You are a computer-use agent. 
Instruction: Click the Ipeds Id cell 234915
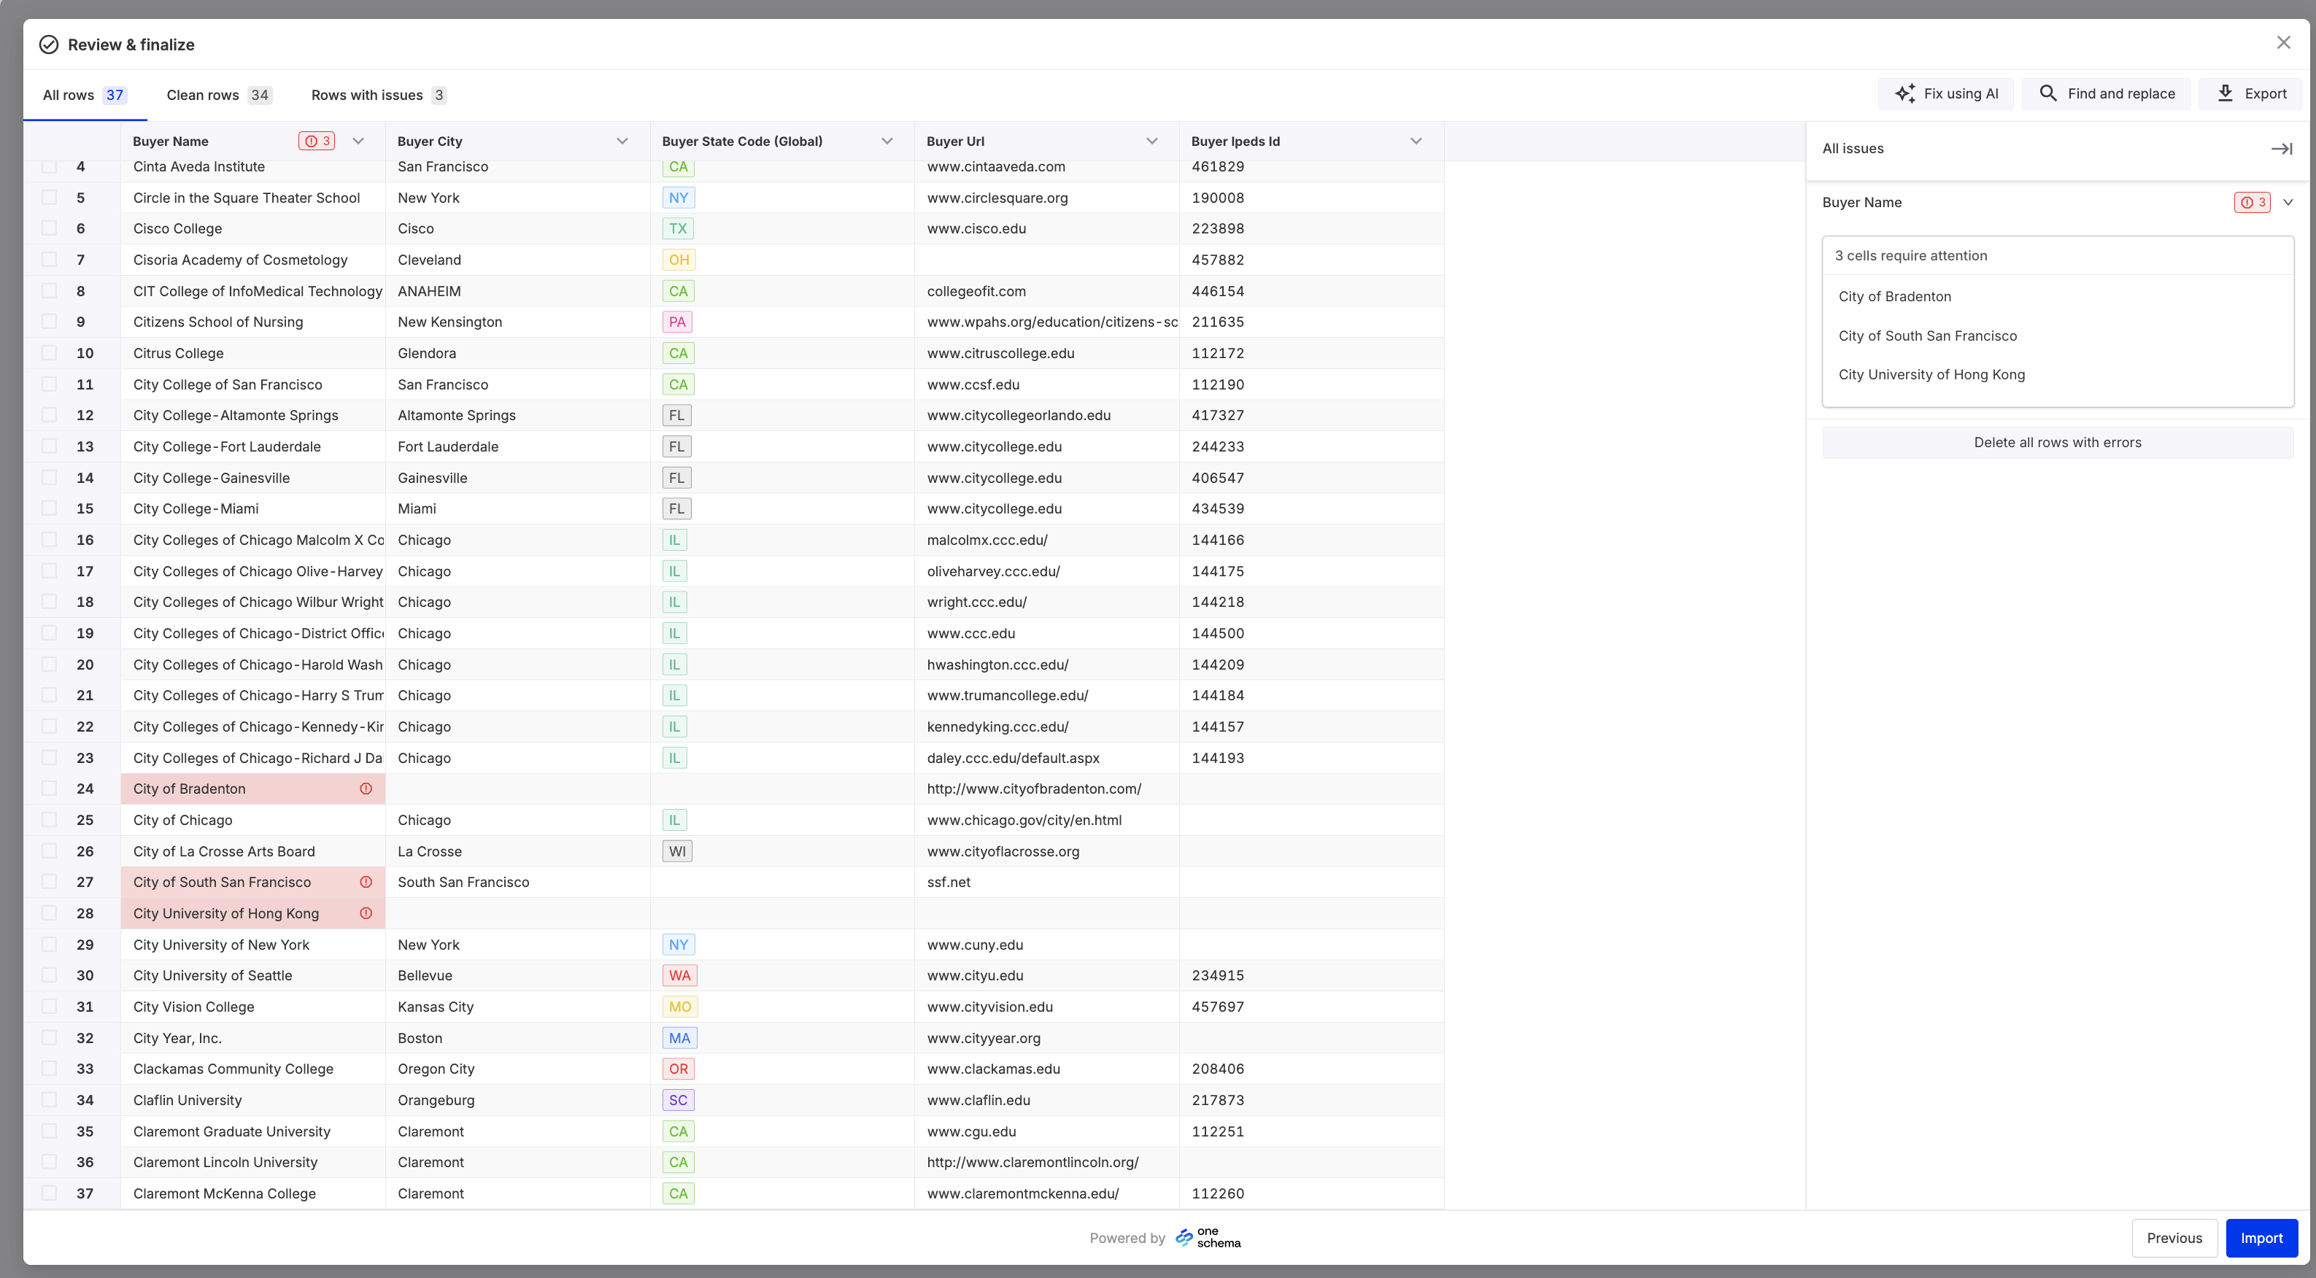tap(1312, 976)
